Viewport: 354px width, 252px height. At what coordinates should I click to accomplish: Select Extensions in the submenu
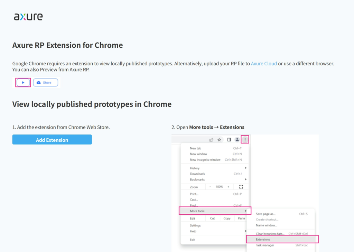tap(282, 239)
